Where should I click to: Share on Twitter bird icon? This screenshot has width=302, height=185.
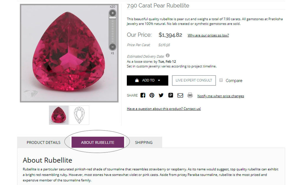pyautogui.click(x=161, y=95)
